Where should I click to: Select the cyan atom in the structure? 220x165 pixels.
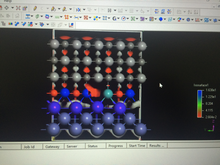[x=108, y=94]
